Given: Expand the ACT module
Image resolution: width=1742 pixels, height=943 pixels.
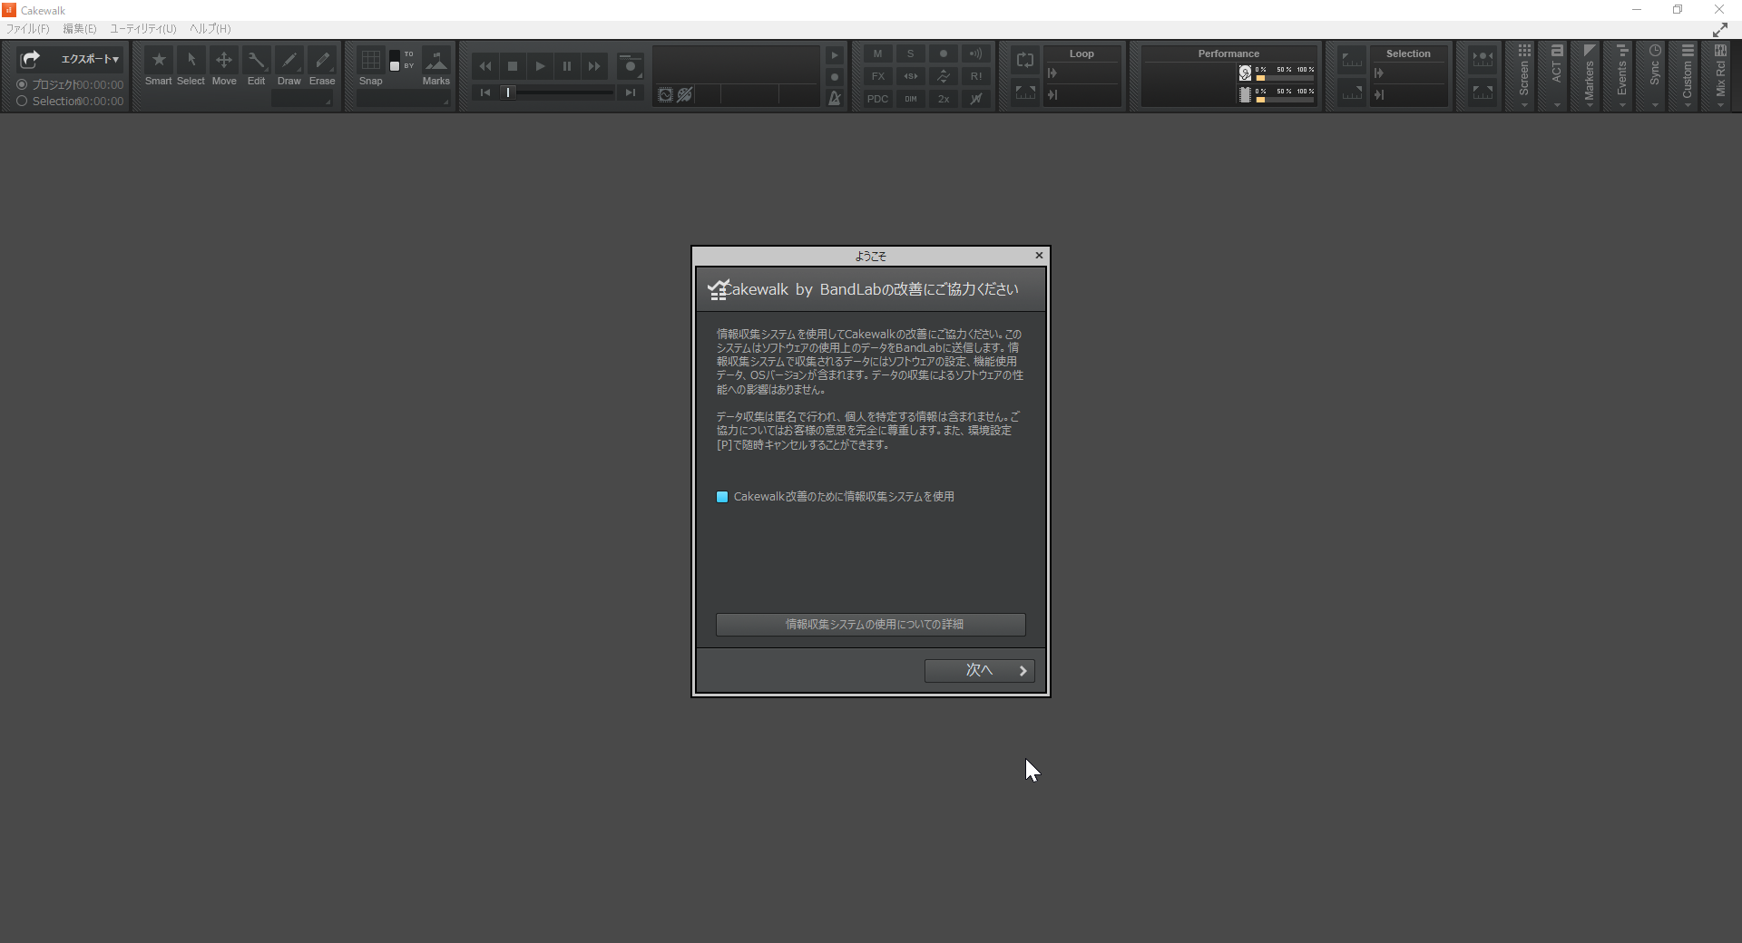Looking at the screenshot, I should point(1557,76).
